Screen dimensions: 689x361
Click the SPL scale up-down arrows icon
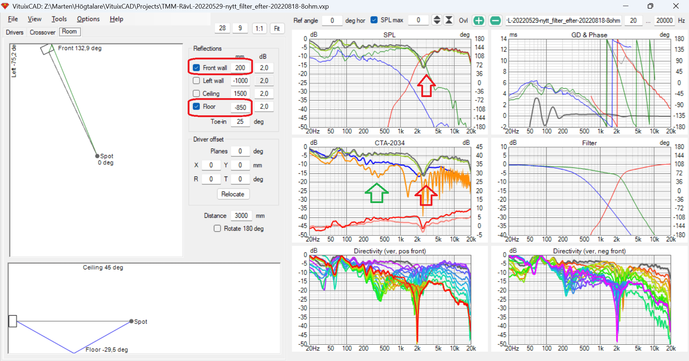[x=437, y=20]
